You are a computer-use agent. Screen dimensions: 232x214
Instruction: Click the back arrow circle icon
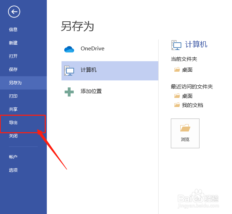click(x=14, y=12)
